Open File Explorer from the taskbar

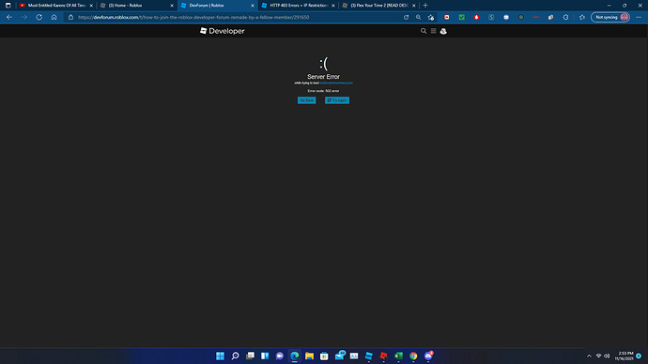tap(310, 356)
